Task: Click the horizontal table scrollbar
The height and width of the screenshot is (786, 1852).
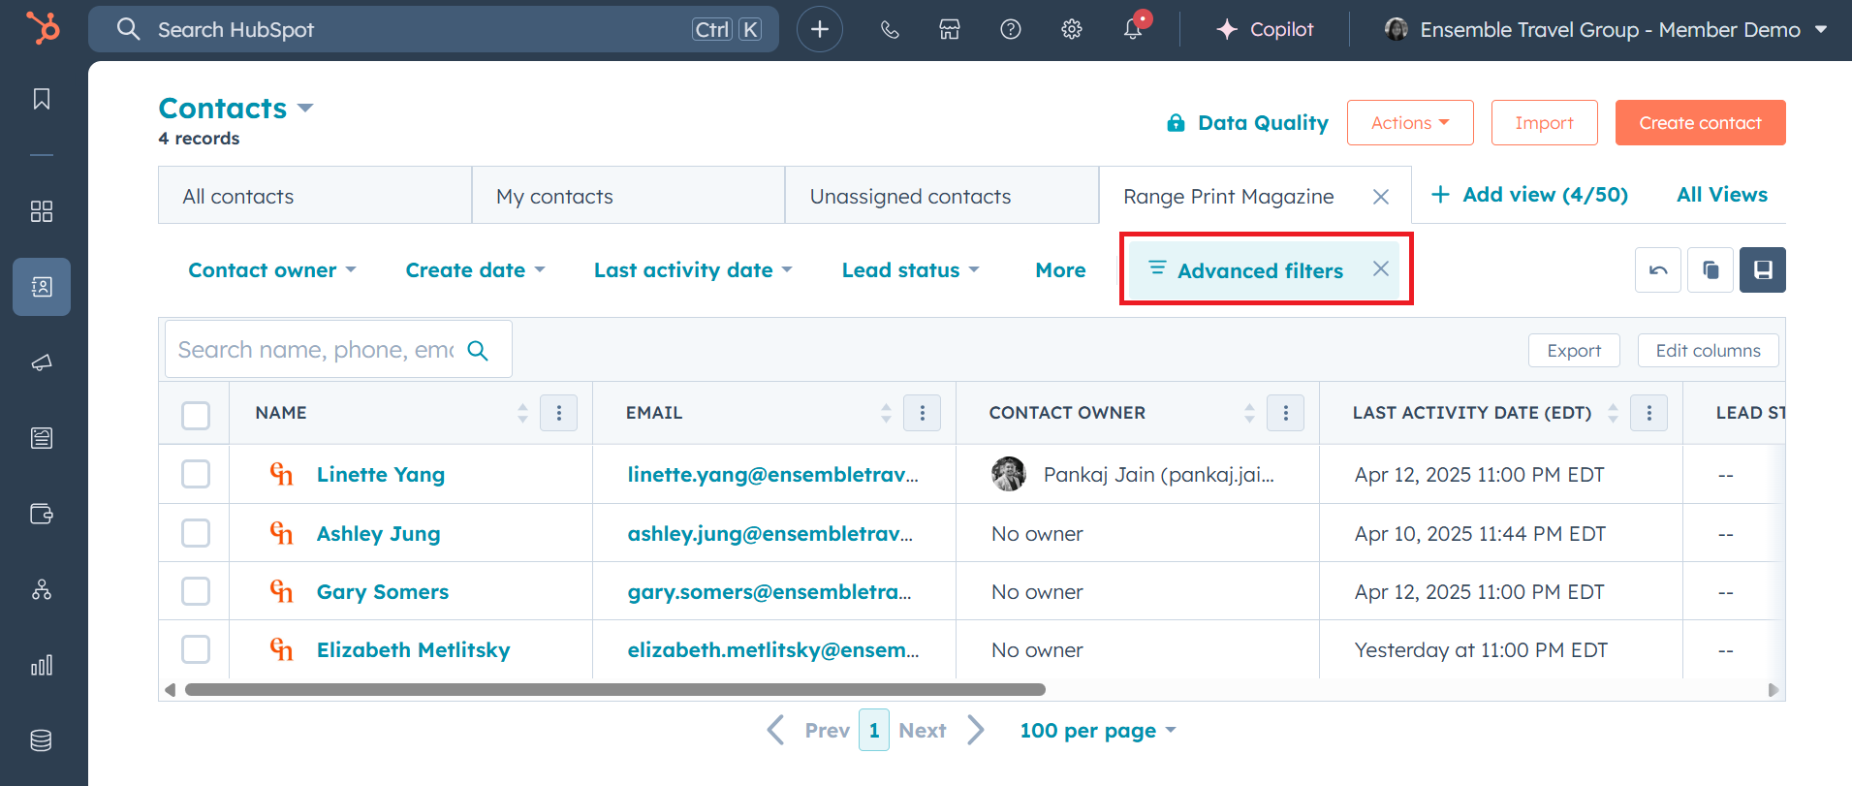Action: point(614,690)
